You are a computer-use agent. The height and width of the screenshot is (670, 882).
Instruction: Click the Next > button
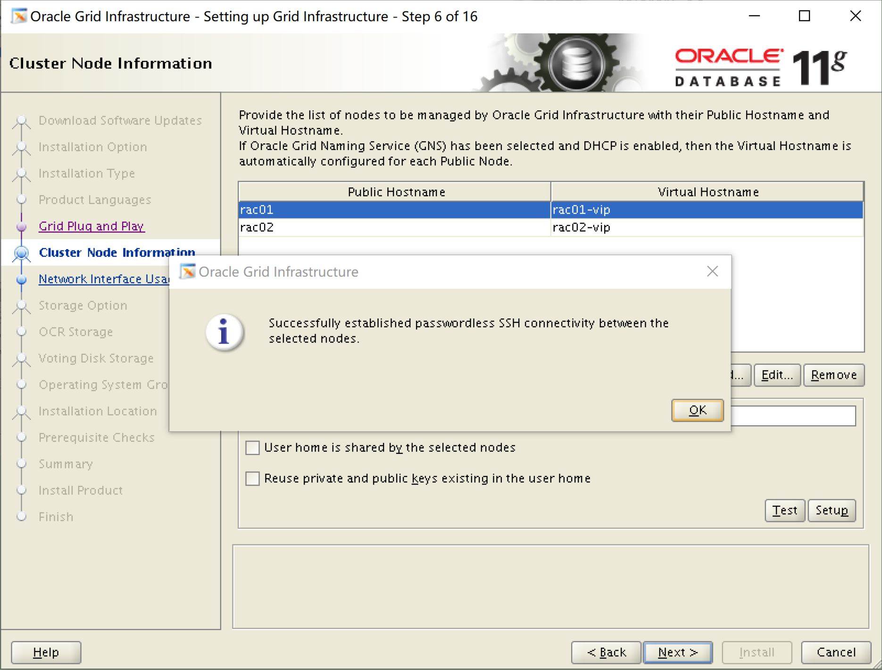point(678,653)
